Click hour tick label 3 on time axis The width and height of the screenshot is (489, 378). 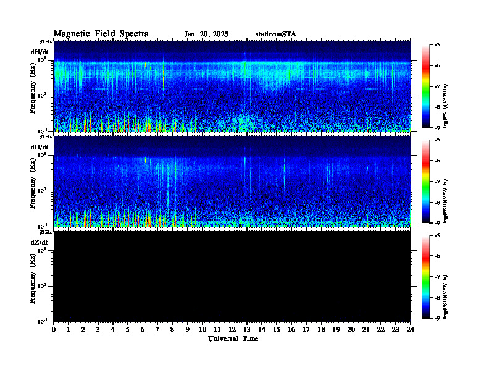(x=98, y=329)
